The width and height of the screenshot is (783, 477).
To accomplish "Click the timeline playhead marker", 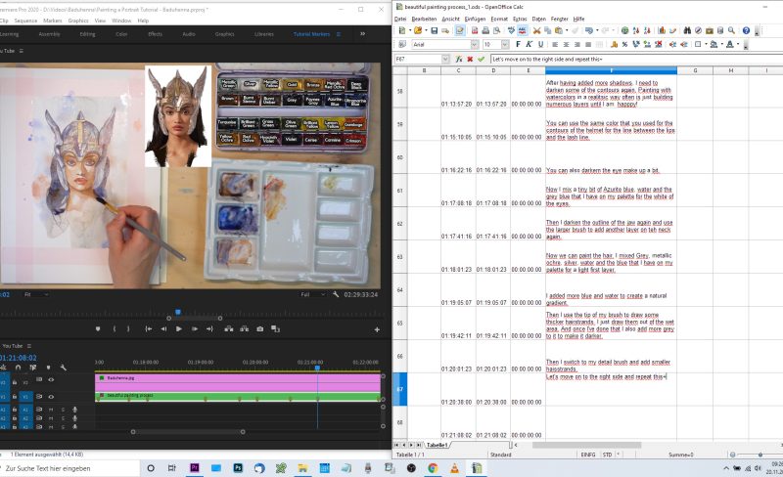I will pyautogui.click(x=317, y=369).
